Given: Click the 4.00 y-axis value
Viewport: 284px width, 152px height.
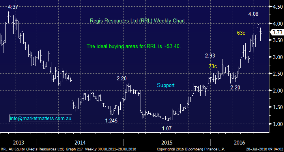Looking at the screenshot, I should (278, 24).
